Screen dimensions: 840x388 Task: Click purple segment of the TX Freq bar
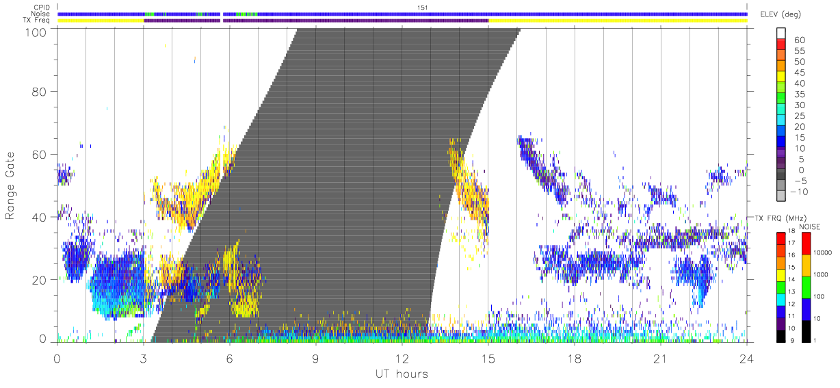click(316, 21)
